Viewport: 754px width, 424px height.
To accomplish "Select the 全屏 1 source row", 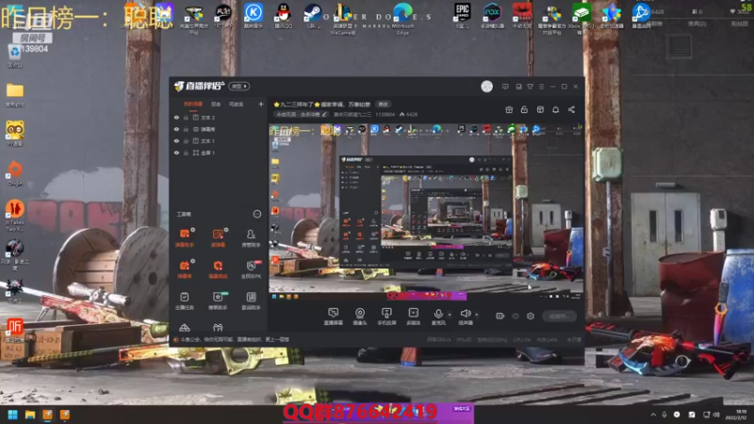I will [219, 153].
